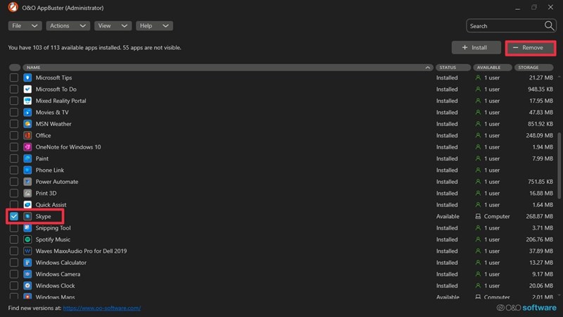The width and height of the screenshot is (563, 317).
Task: Click the Microsoft To Do app icon
Action: coord(27,89)
